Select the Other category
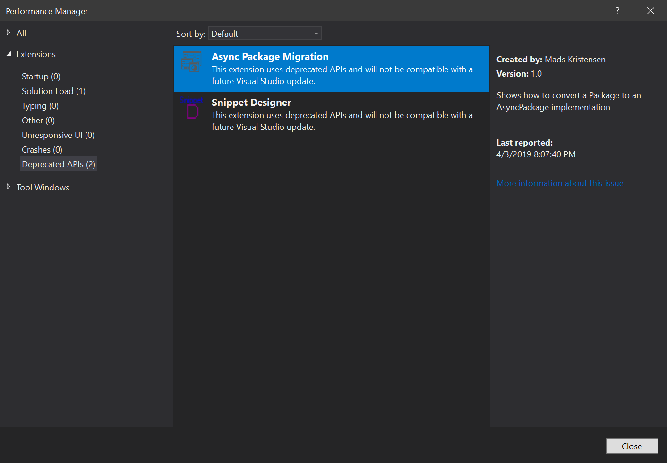The height and width of the screenshot is (463, 667). coord(38,120)
